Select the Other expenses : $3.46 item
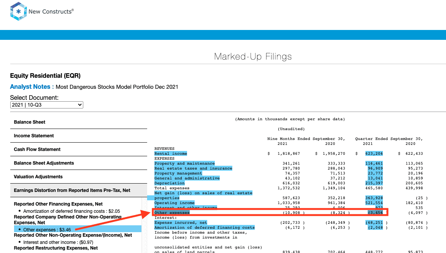 (x=47, y=230)
